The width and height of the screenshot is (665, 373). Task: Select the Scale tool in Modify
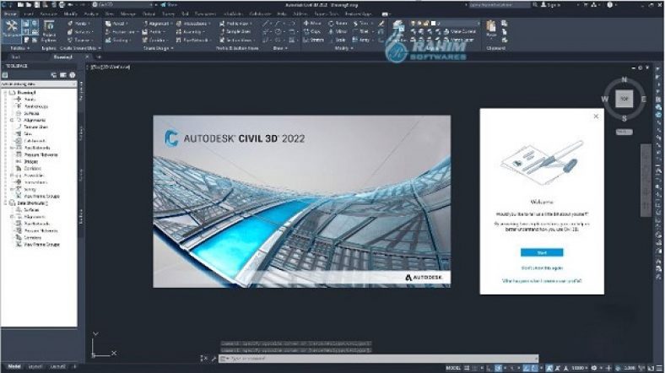(x=338, y=41)
